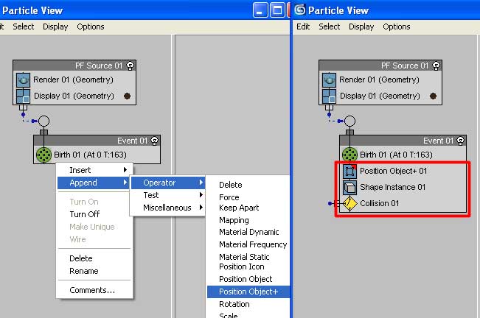Click Collision 01 test output connector
Image resolution: width=480 pixels, height=318 pixels.
pyautogui.click(x=330, y=203)
